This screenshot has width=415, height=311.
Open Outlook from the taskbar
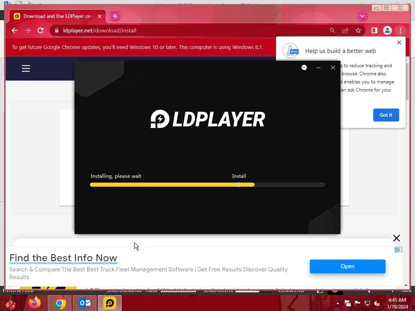pyautogui.click(x=85, y=303)
